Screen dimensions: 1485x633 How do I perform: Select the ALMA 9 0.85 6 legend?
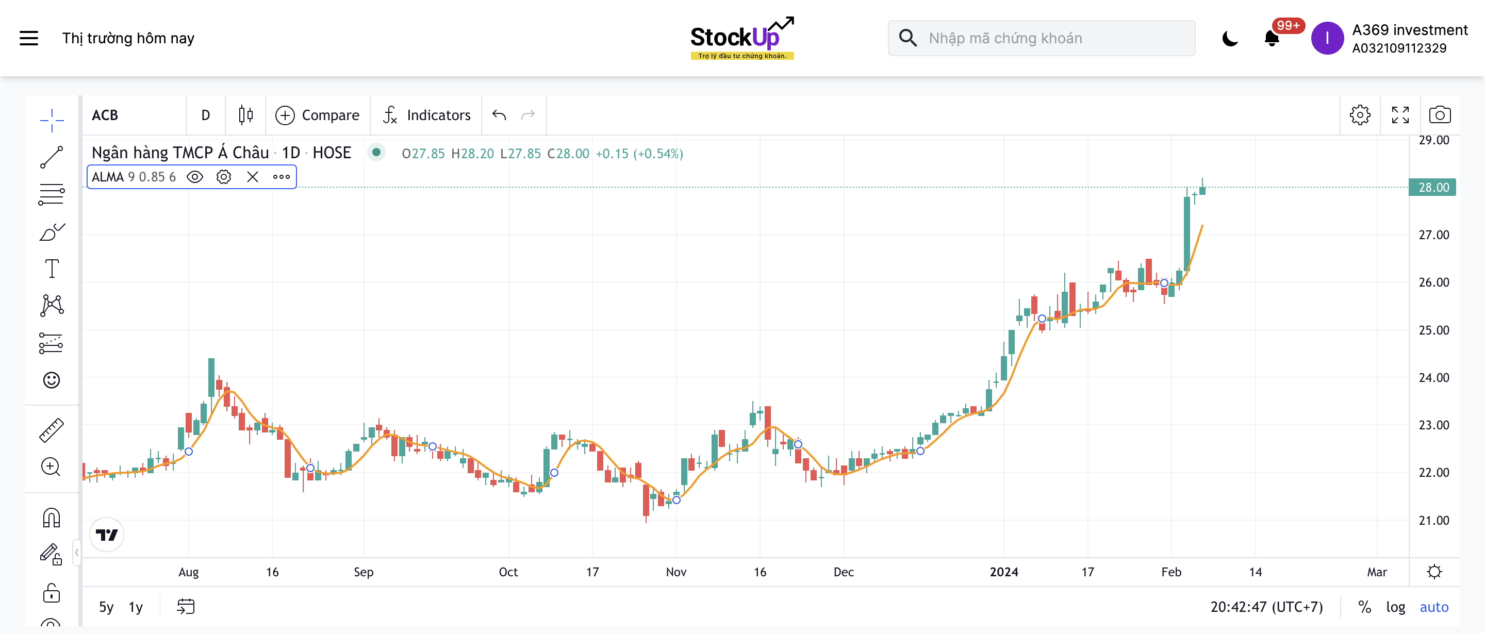click(134, 177)
